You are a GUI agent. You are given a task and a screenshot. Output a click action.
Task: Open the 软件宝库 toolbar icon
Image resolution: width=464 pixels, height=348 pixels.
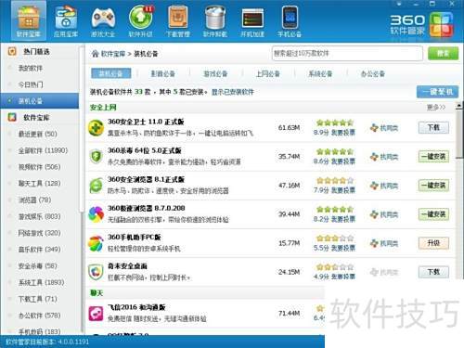(29, 20)
